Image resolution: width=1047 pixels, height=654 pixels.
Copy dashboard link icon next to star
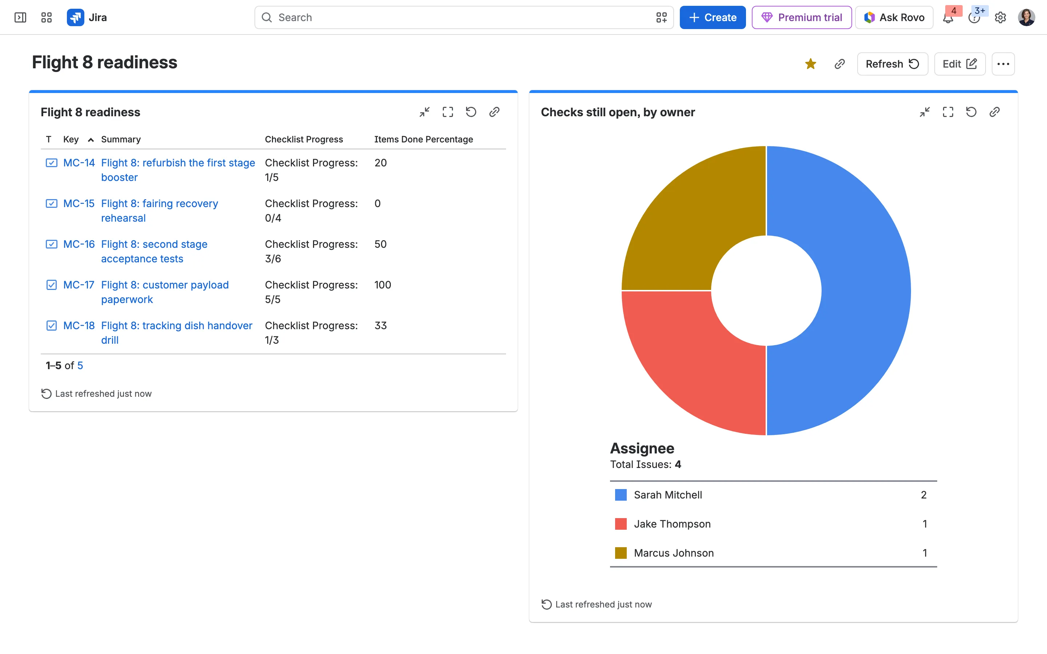[839, 64]
